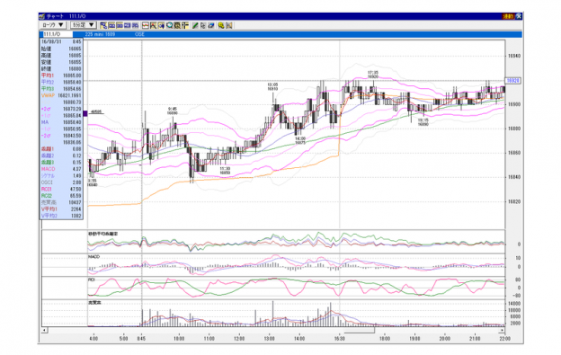Click the 連動 link button in title bar
Image resolution: width=561 pixels, height=355 pixels.
(508, 16)
